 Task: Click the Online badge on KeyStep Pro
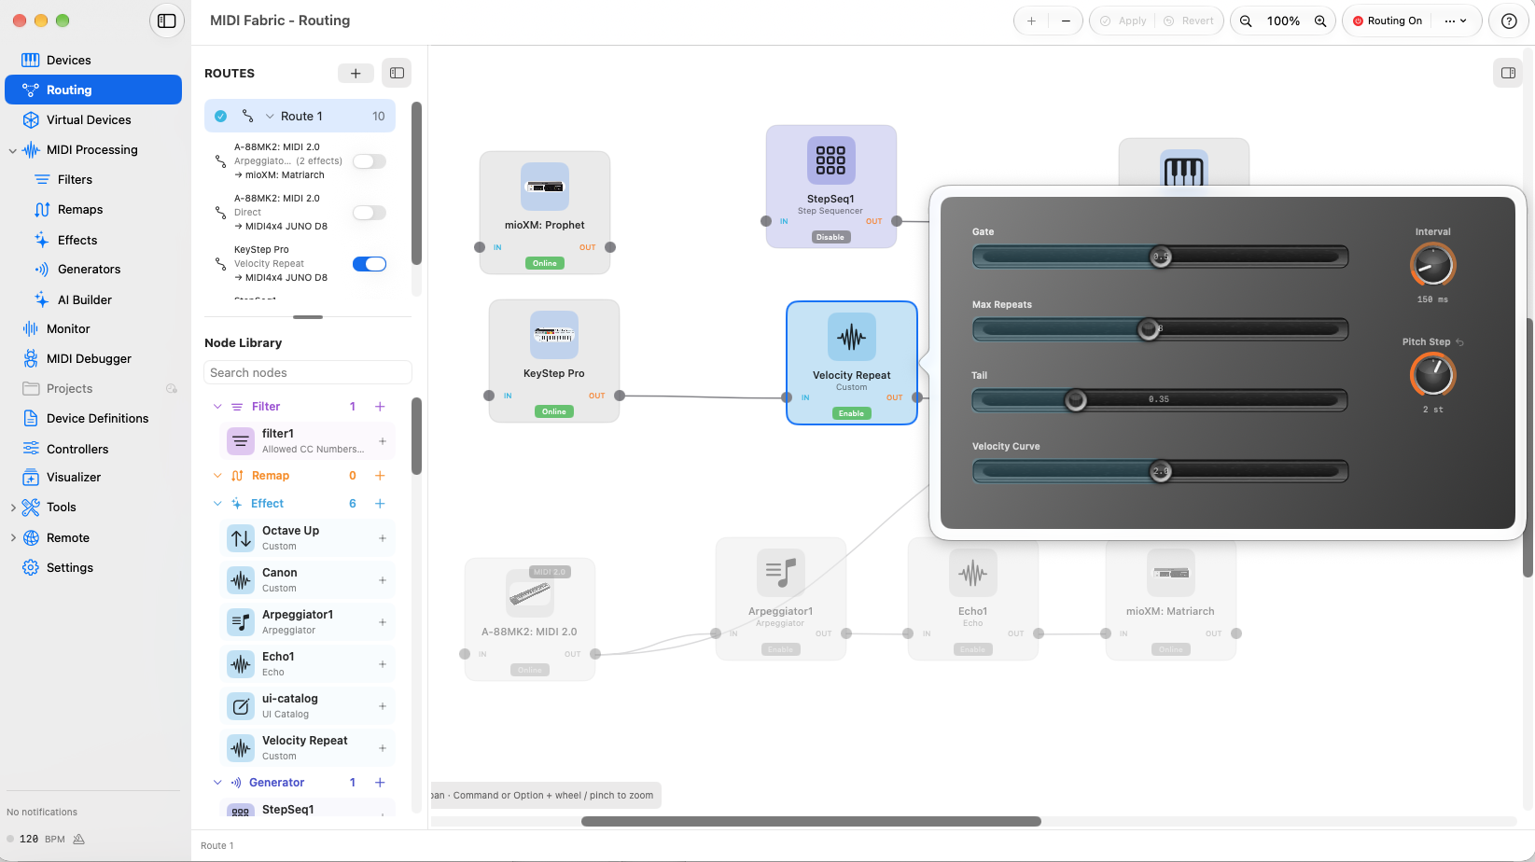[554, 411]
